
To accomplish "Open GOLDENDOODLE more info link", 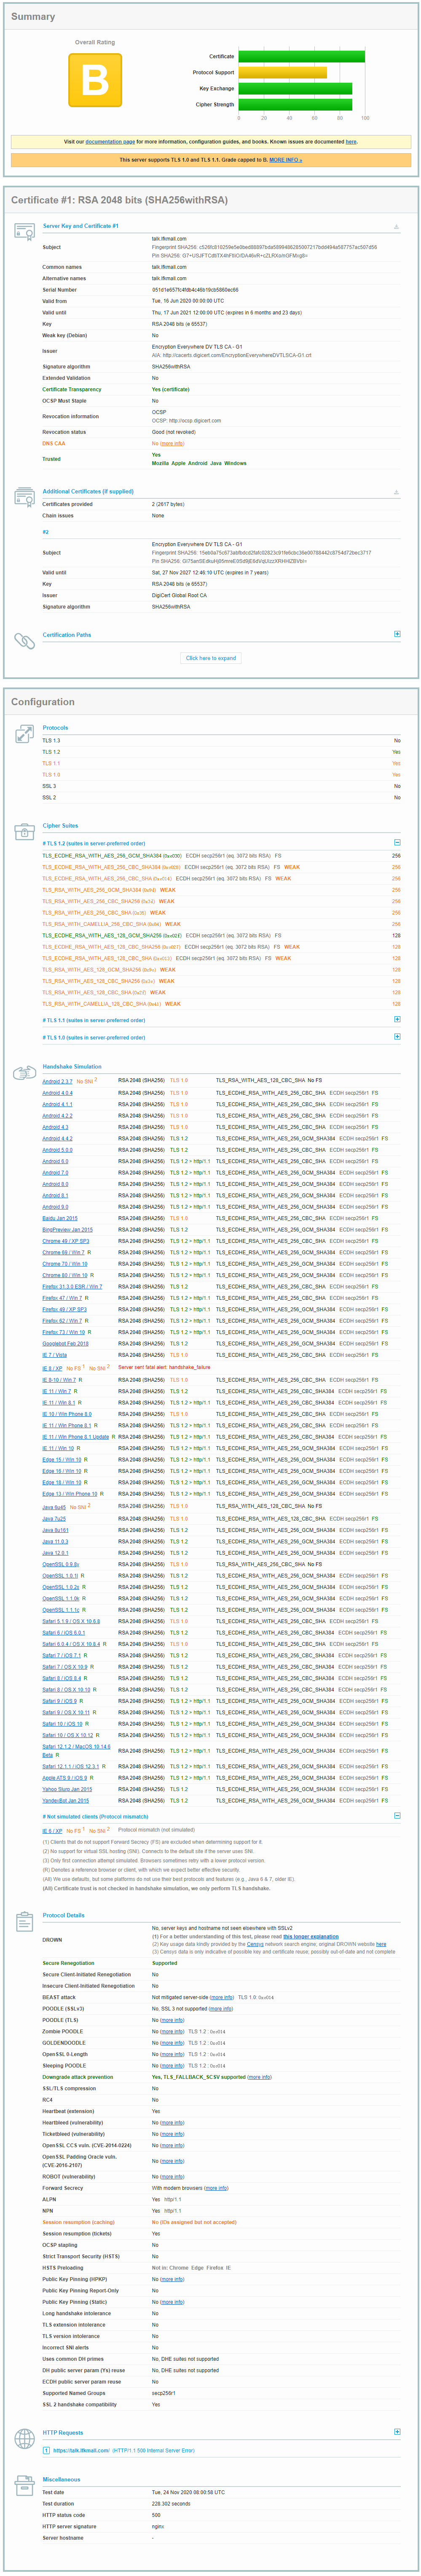I will point(172,2043).
